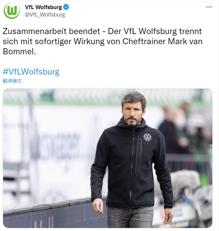Click the coach's grey jeans in the photo
219x231 pixels.
pyautogui.click(x=130, y=217)
